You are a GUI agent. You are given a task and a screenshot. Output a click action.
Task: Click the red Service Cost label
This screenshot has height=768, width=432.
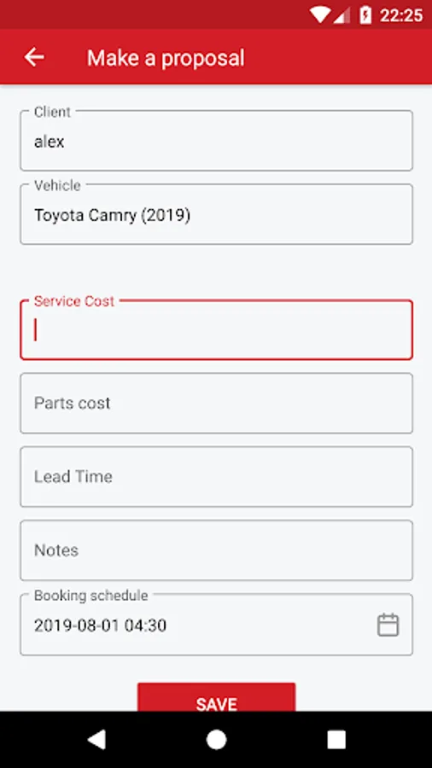[74, 301]
